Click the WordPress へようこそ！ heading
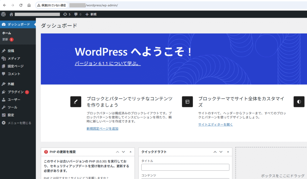This screenshot has height=179, width=307. pyautogui.click(x=133, y=52)
